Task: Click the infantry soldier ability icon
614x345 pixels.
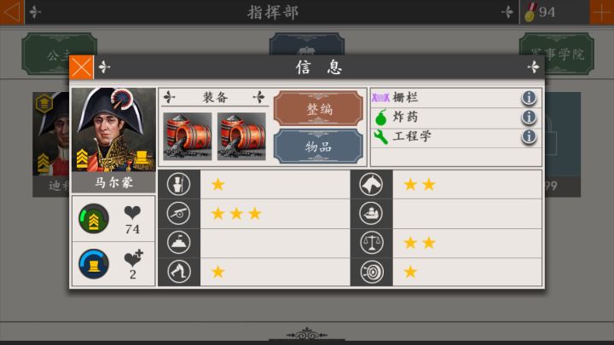Action: click(178, 184)
